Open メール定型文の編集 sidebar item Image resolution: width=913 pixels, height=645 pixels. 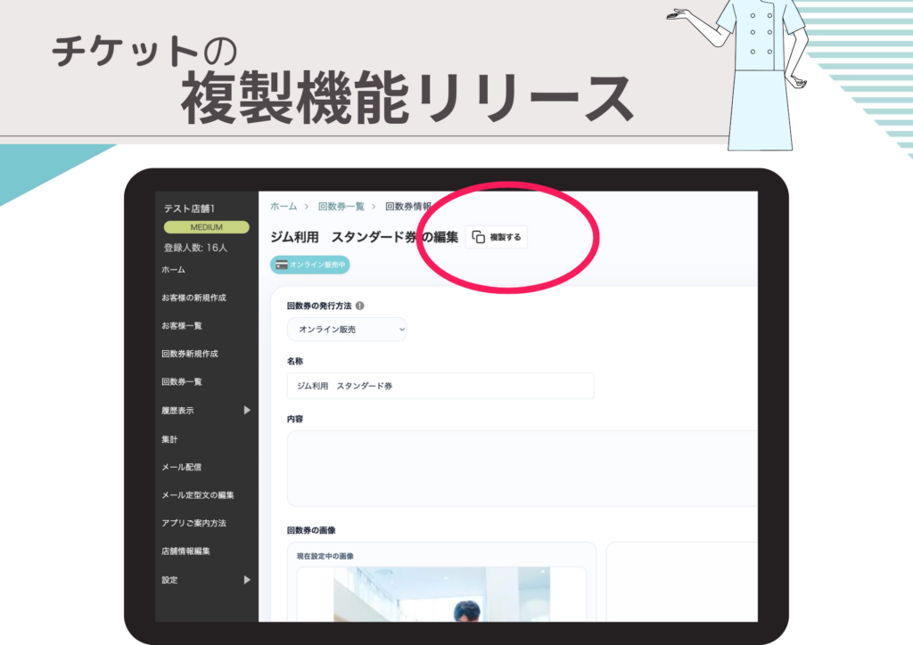[198, 495]
